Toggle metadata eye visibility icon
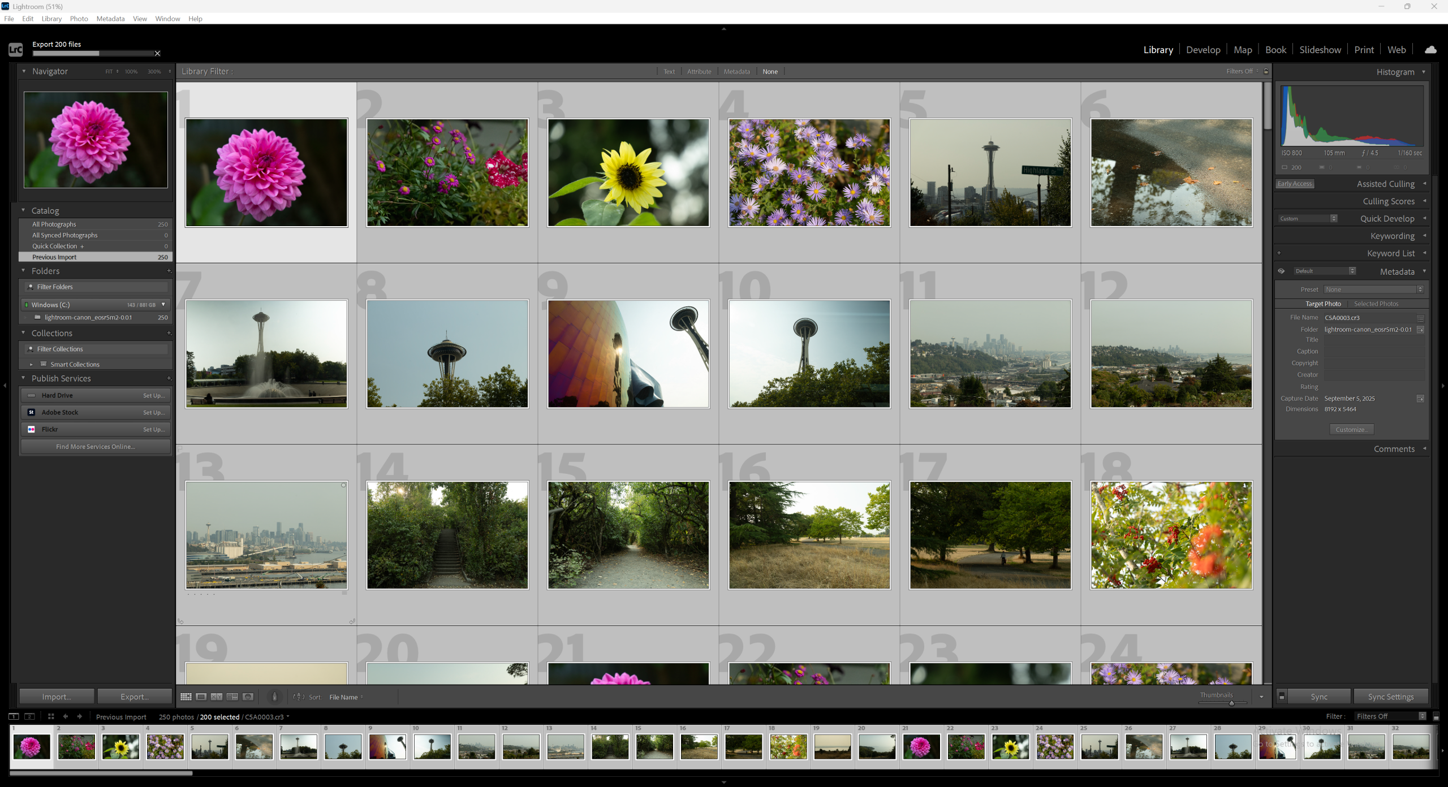The width and height of the screenshot is (1448, 787). coord(1281,271)
